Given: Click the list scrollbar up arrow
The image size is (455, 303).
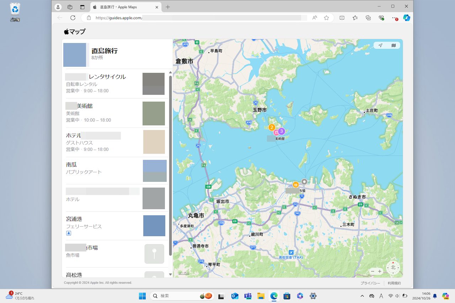Looking at the screenshot, I should tap(170, 72).
